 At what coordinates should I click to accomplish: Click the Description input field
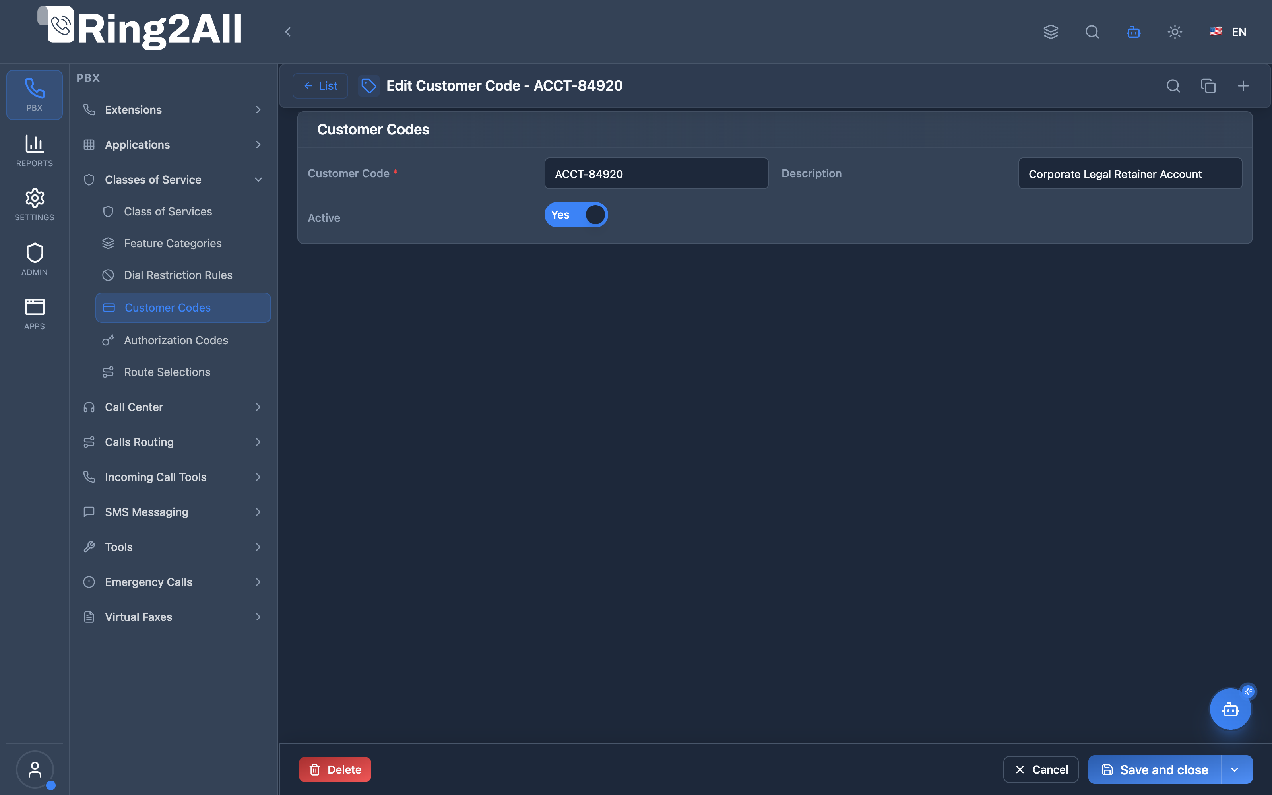1130,174
